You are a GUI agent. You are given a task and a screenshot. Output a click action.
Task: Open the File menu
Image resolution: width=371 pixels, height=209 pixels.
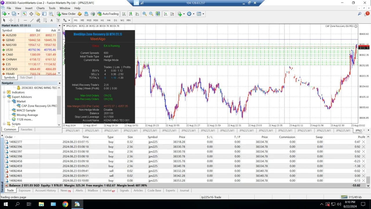click(9, 8)
